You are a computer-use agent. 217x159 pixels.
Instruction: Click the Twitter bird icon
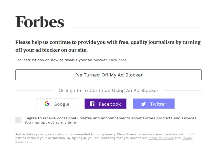[x=143, y=104]
